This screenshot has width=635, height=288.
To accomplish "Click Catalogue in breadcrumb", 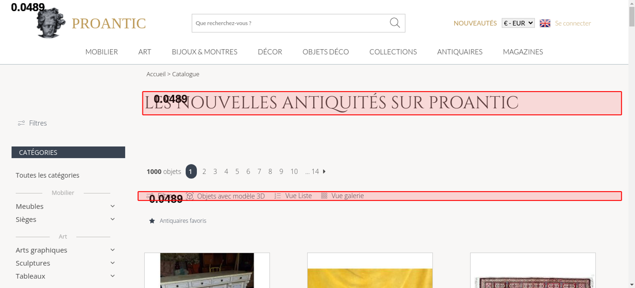I will 186,74.
